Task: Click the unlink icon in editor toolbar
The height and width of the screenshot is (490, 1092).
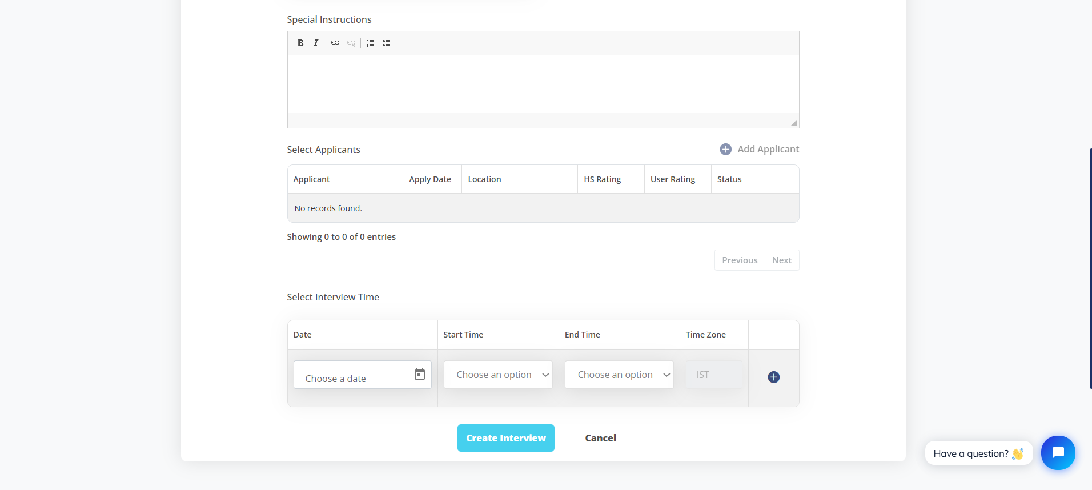Action: click(x=351, y=43)
